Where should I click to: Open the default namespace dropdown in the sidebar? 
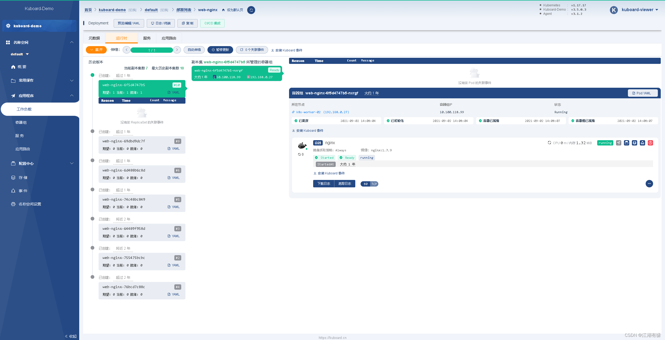20,54
